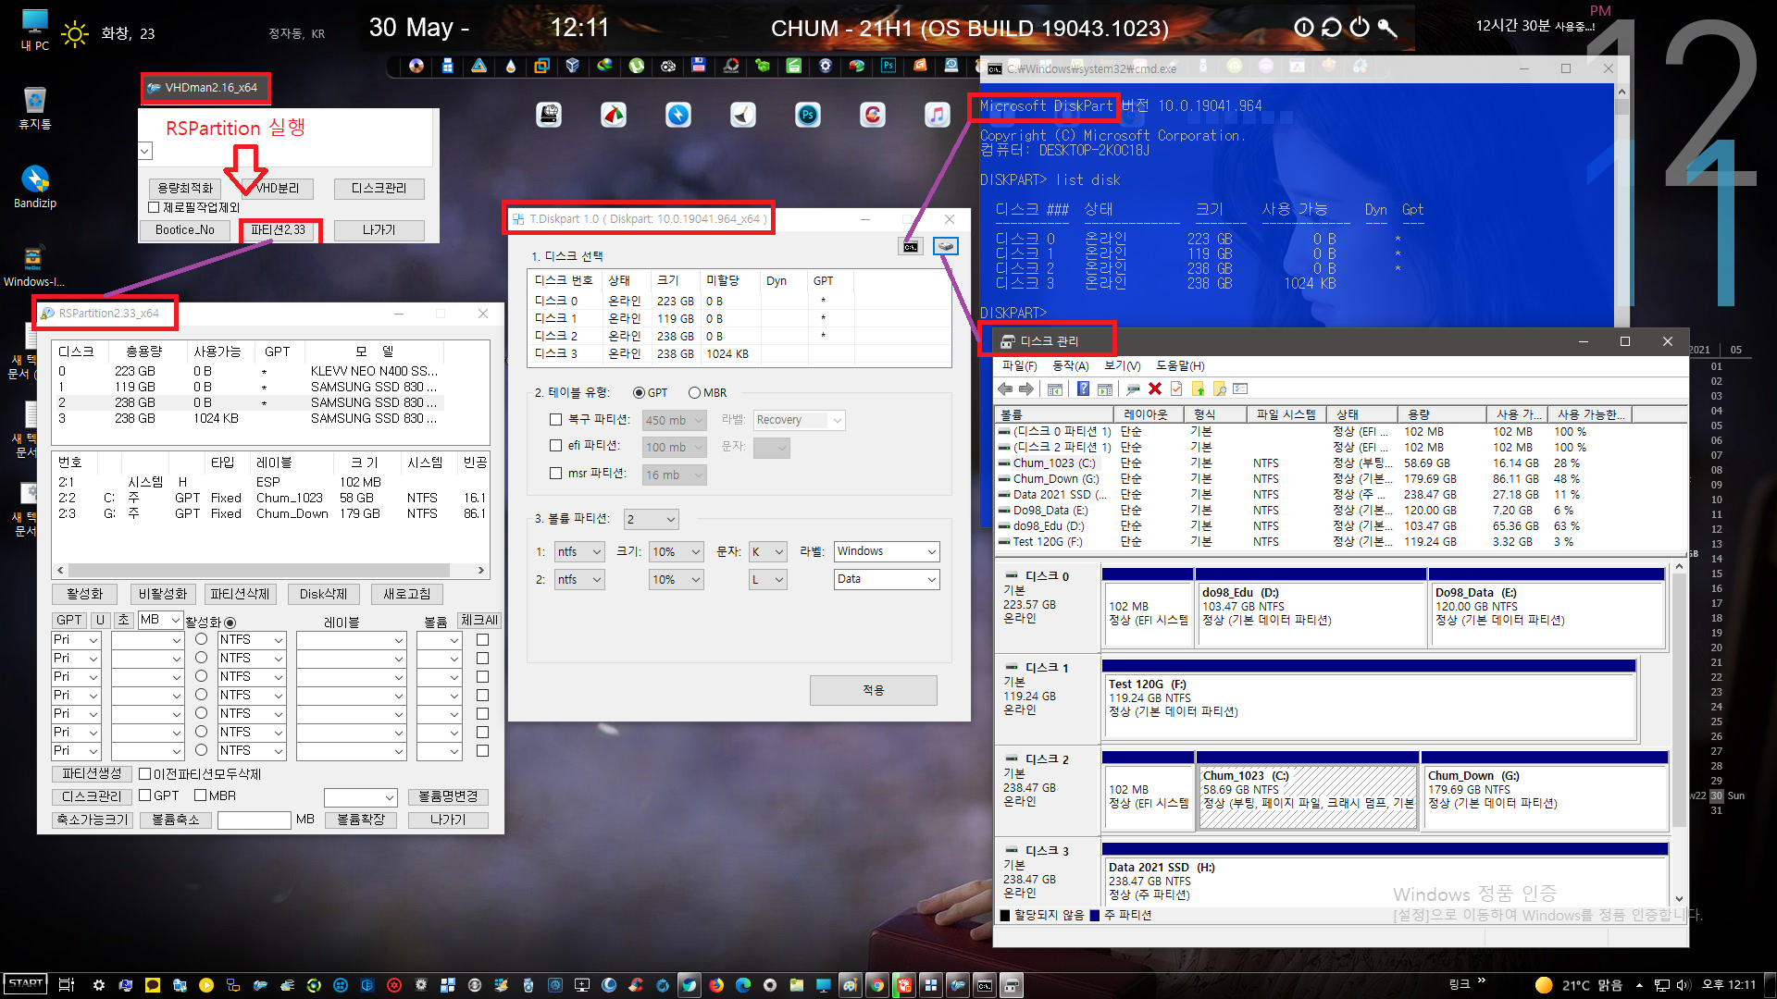Image resolution: width=1777 pixels, height=999 pixels.
Task: Launch the round Photoshop desktop shortcut icon
Action: pyautogui.click(x=808, y=115)
